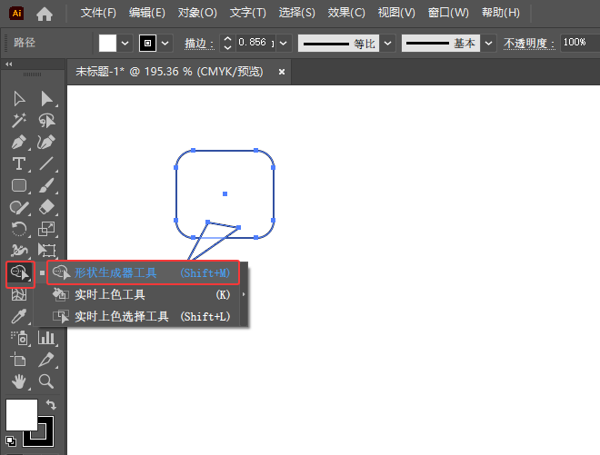This screenshot has width=600, height=455.
Task: Choose the Warp width tool
Action: coord(19,251)
